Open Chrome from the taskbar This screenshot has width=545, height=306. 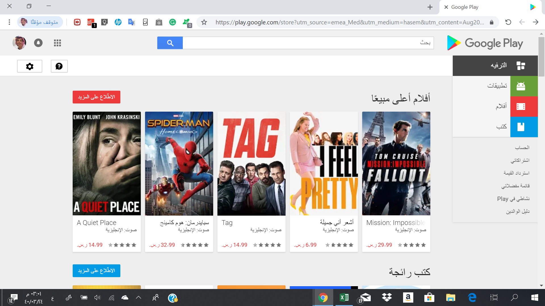click(x=323, y=297)
